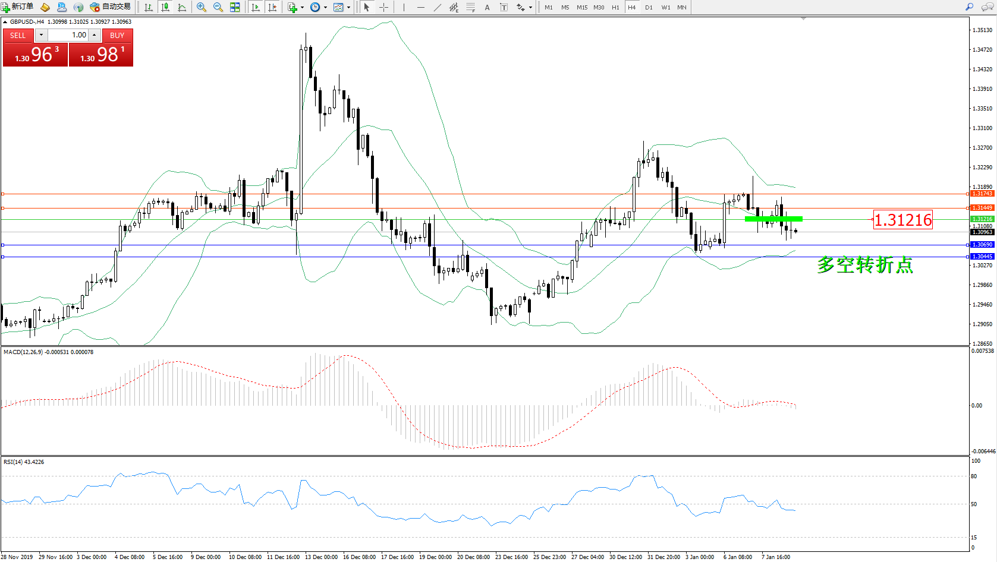Open the templates dropdown arrow
This screenshot has width=997, height=562.
click(x=348, y=8)
